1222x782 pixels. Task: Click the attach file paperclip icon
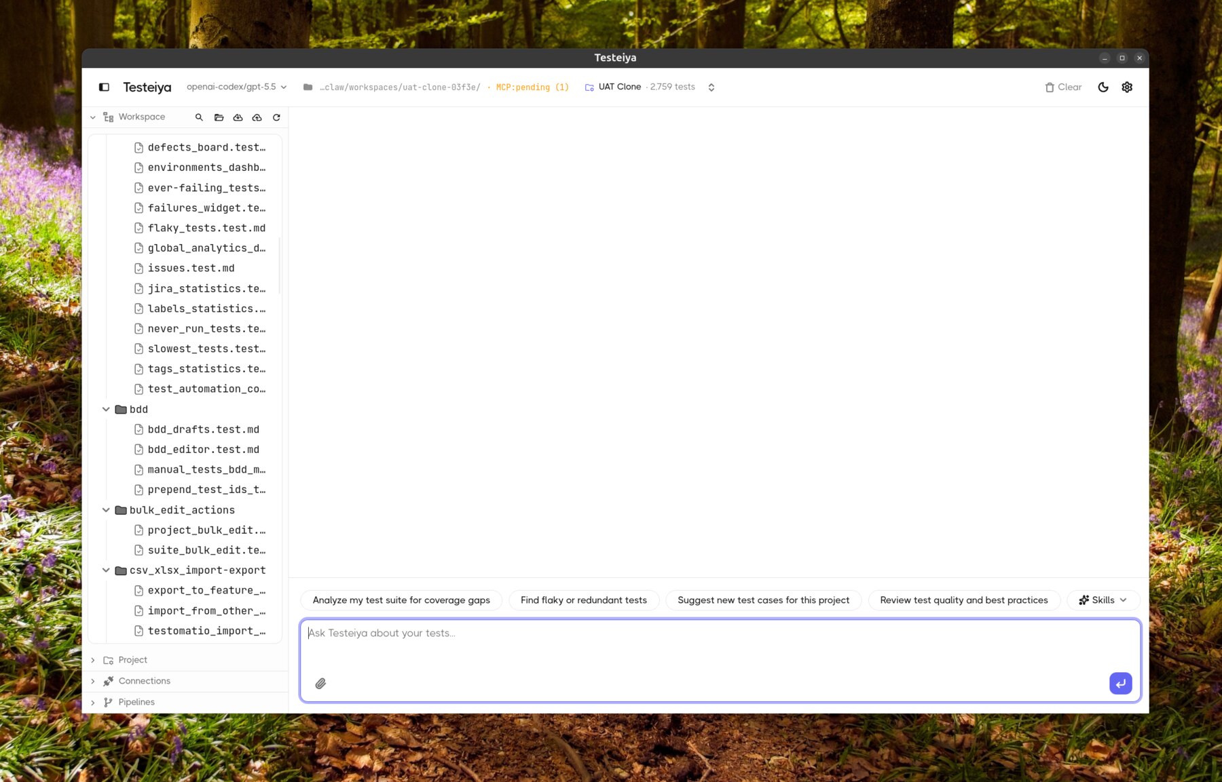point(320,684)
